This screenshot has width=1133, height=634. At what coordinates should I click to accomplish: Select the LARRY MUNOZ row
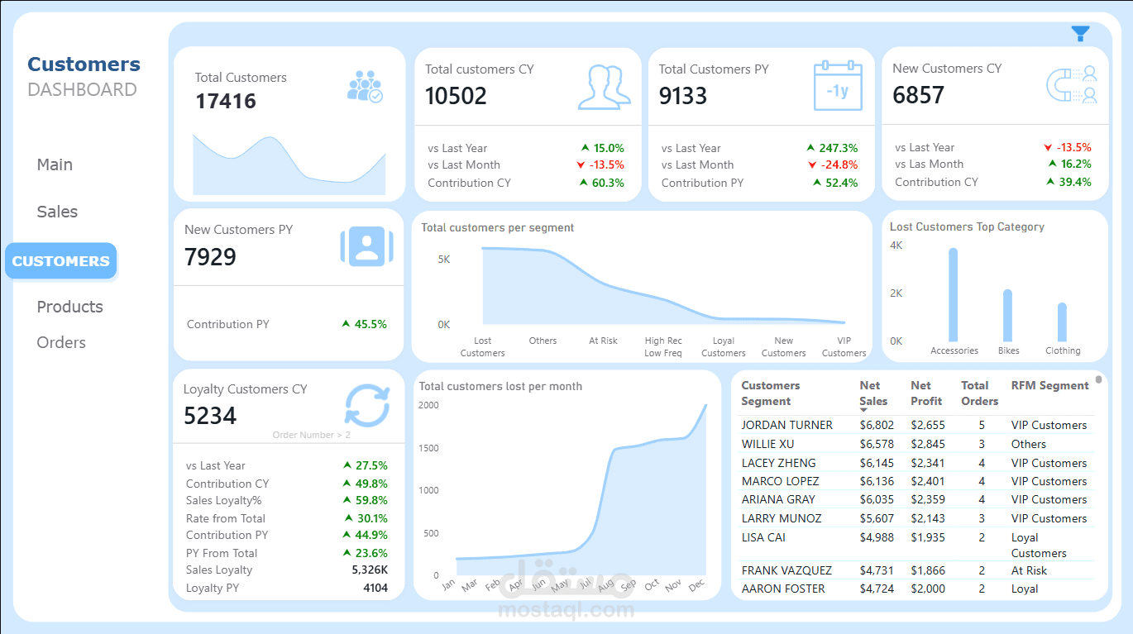coord(915,518)
